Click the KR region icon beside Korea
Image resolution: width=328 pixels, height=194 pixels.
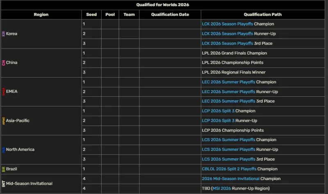4,34
